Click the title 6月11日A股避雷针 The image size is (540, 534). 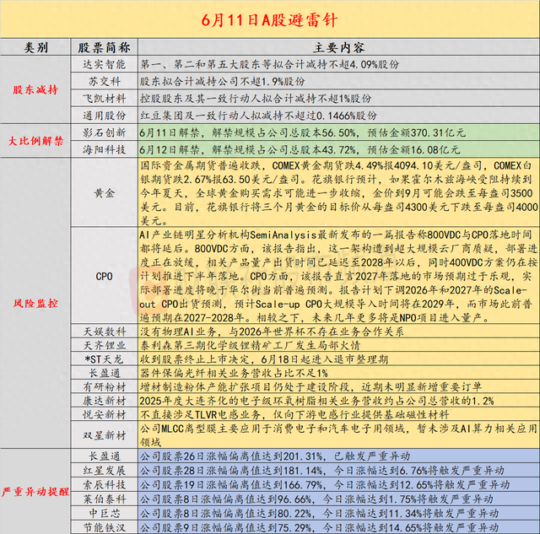[x=269, y=20]
